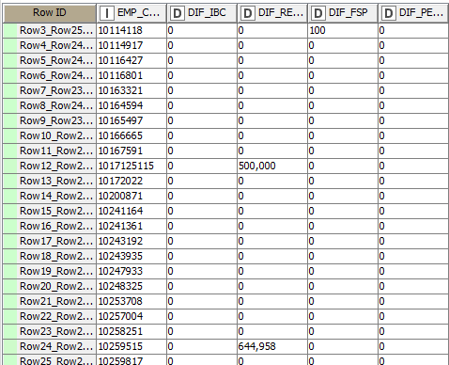Sort by the DIF_FSP column header
This screenshot has width=449, height=365.
[x=343, y=13]
